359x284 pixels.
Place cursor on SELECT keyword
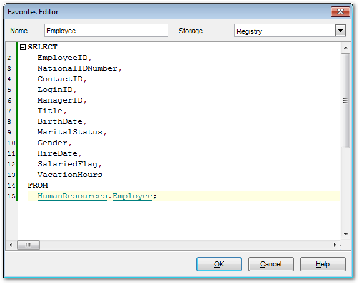coord(43,47)
